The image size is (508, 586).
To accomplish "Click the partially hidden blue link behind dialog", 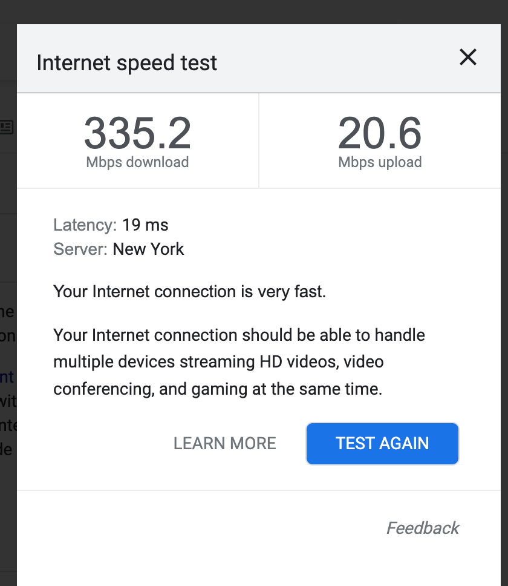I will click(x=7, y=378).
